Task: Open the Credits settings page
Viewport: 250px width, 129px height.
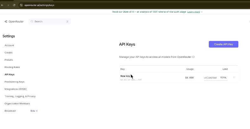Action: 9,53
